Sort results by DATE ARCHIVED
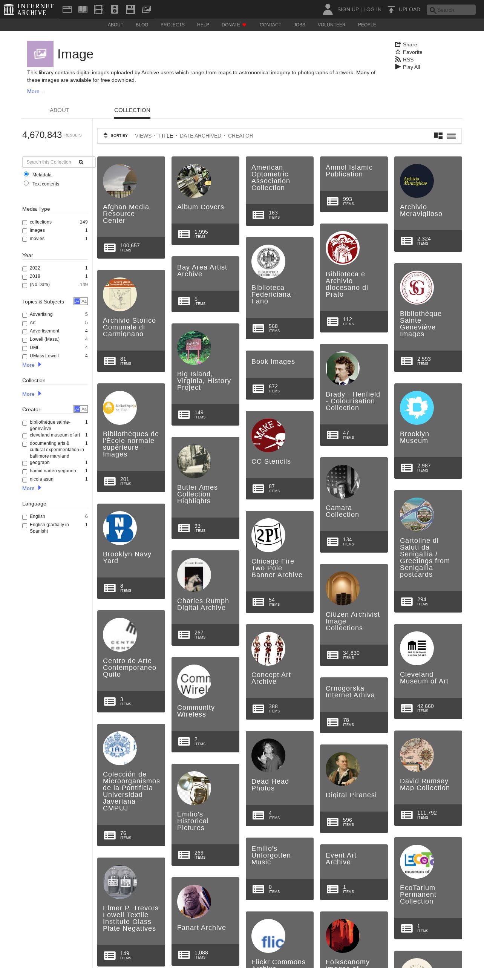Image resolution: width=484 pixels, height=968 pixels. click(x=201, y=136)
